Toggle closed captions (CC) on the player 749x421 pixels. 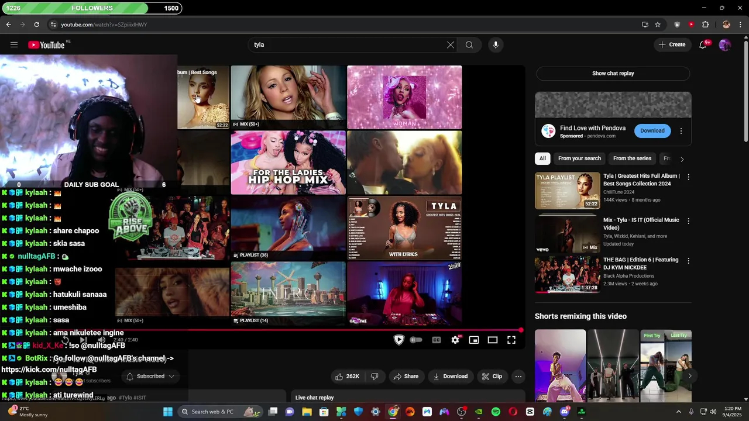tap(437, 340)
